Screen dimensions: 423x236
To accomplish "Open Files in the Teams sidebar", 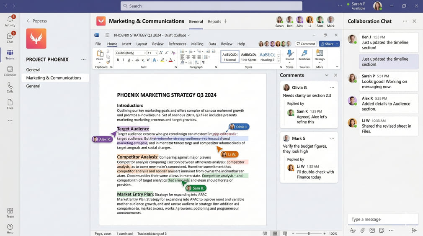I will [10, 104].
